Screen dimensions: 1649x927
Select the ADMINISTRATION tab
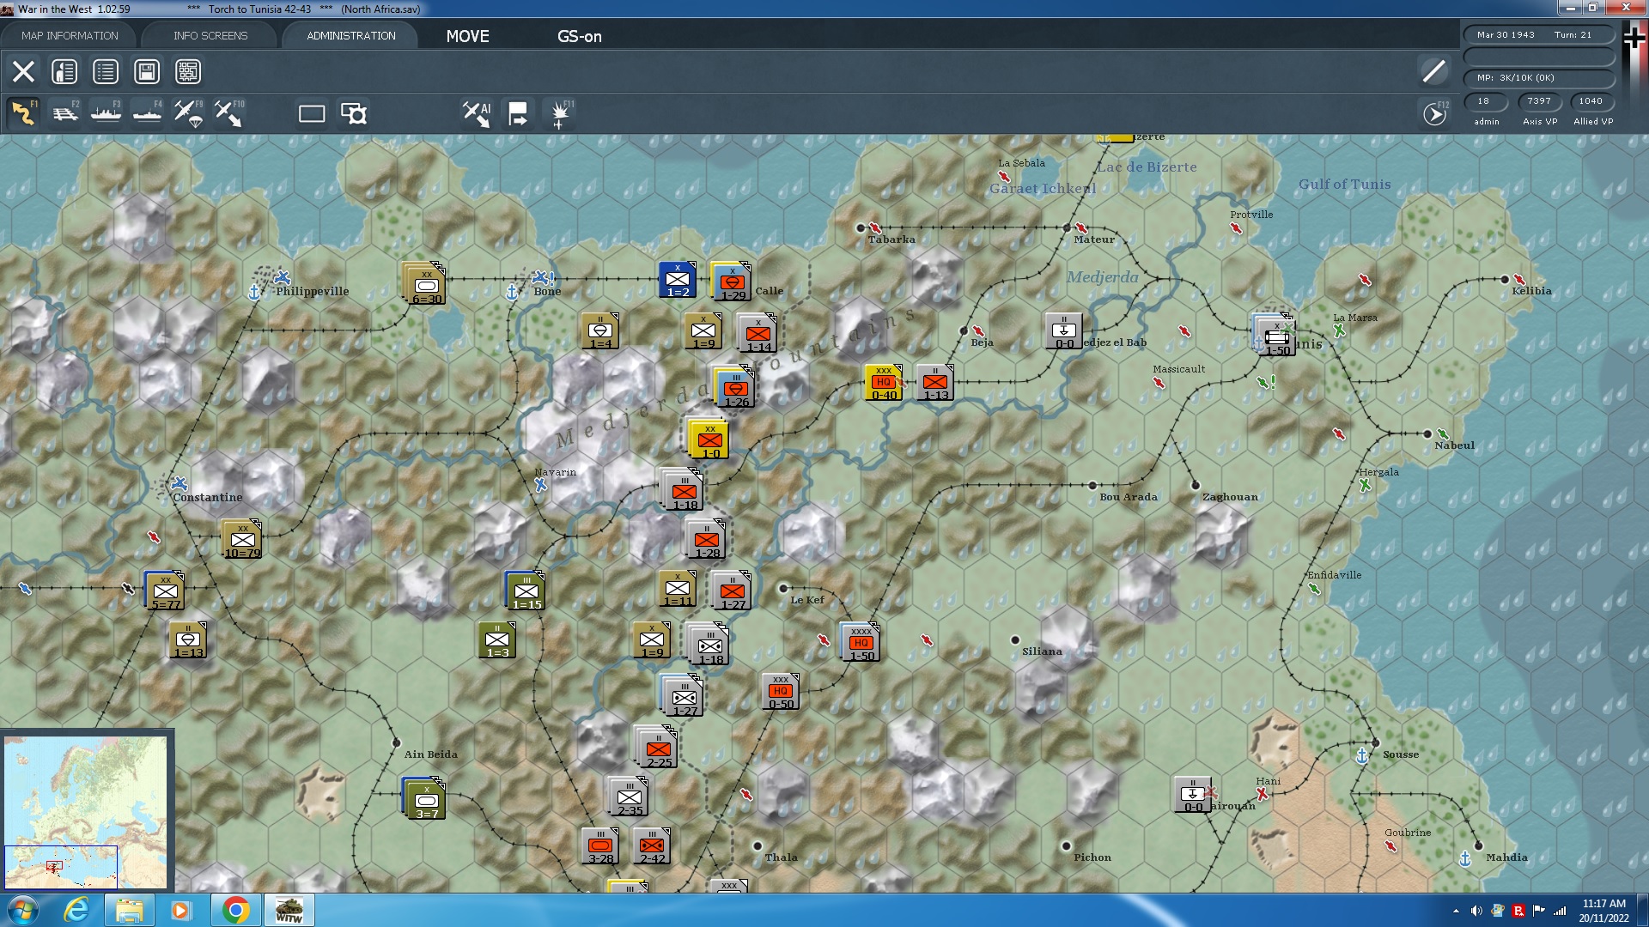[350, 35]
